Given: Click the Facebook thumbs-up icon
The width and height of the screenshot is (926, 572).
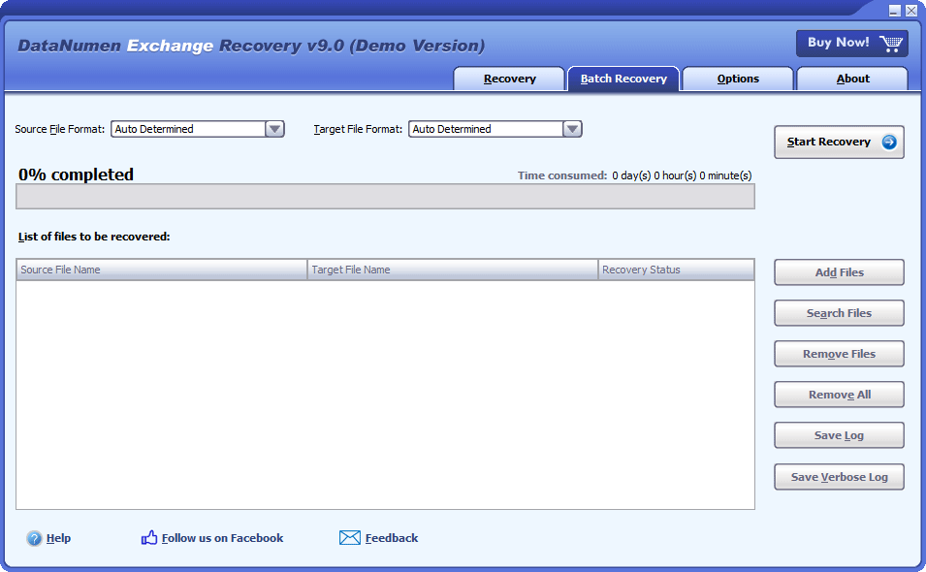Looking at the screenshot, I should (x=148, y=537).
